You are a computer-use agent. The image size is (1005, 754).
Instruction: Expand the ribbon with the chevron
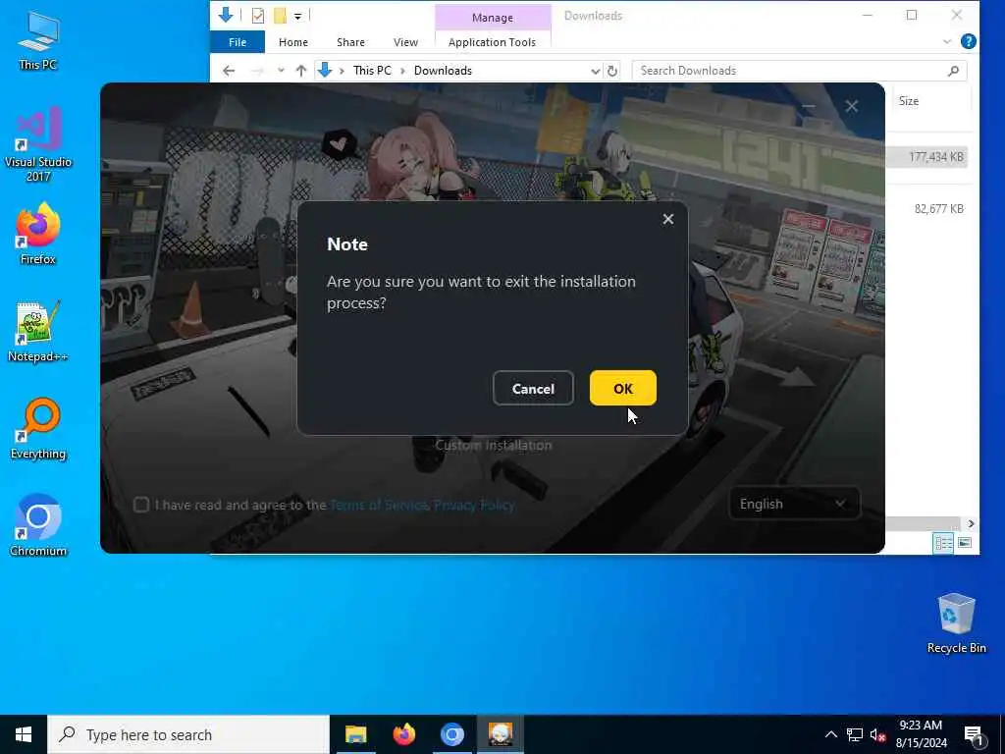(947, 41)
